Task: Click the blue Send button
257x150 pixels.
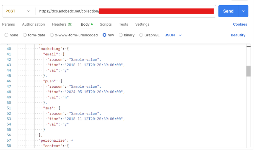Action: (x=228, y=11)
